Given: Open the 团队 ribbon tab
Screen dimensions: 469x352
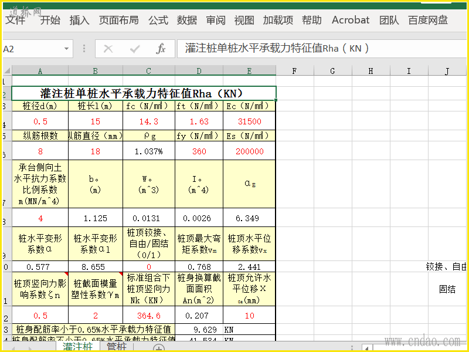Looking at the screenshot, I should click(x=389, y=20).
